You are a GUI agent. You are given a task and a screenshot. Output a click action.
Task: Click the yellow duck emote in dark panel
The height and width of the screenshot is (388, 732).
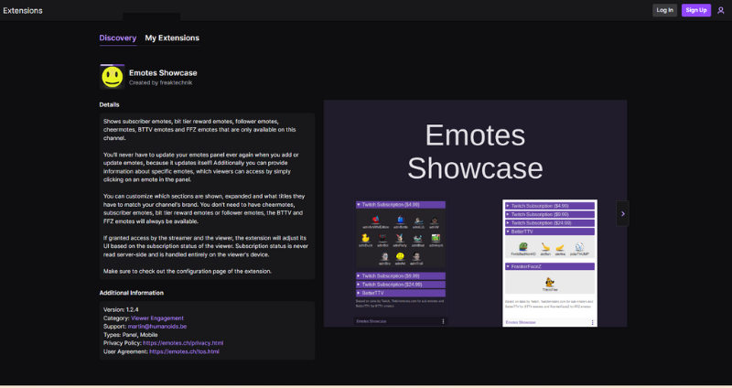click(366, 240)
